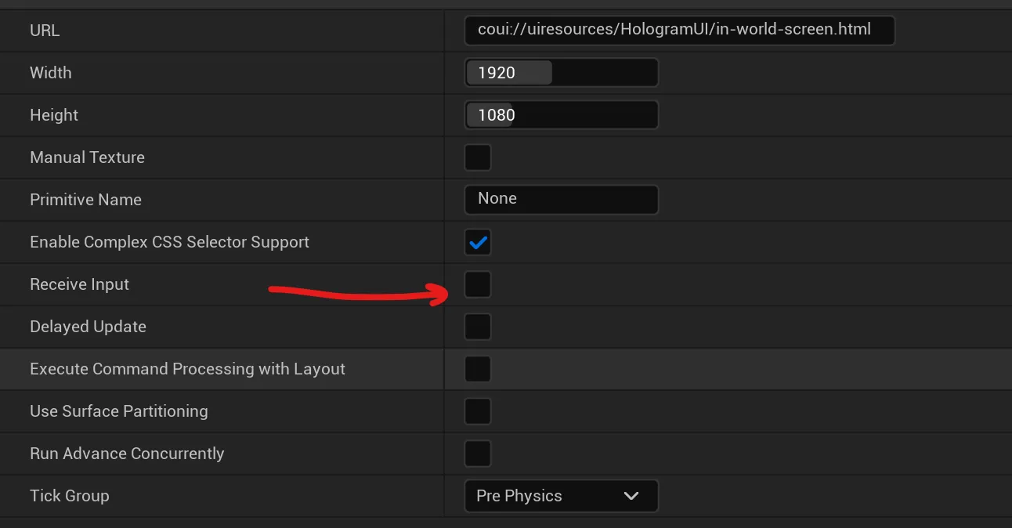Enable Use Surface Partitioning option
Image resolution: width=1012 pixels, height=528 pixels.
coord(478,411)
